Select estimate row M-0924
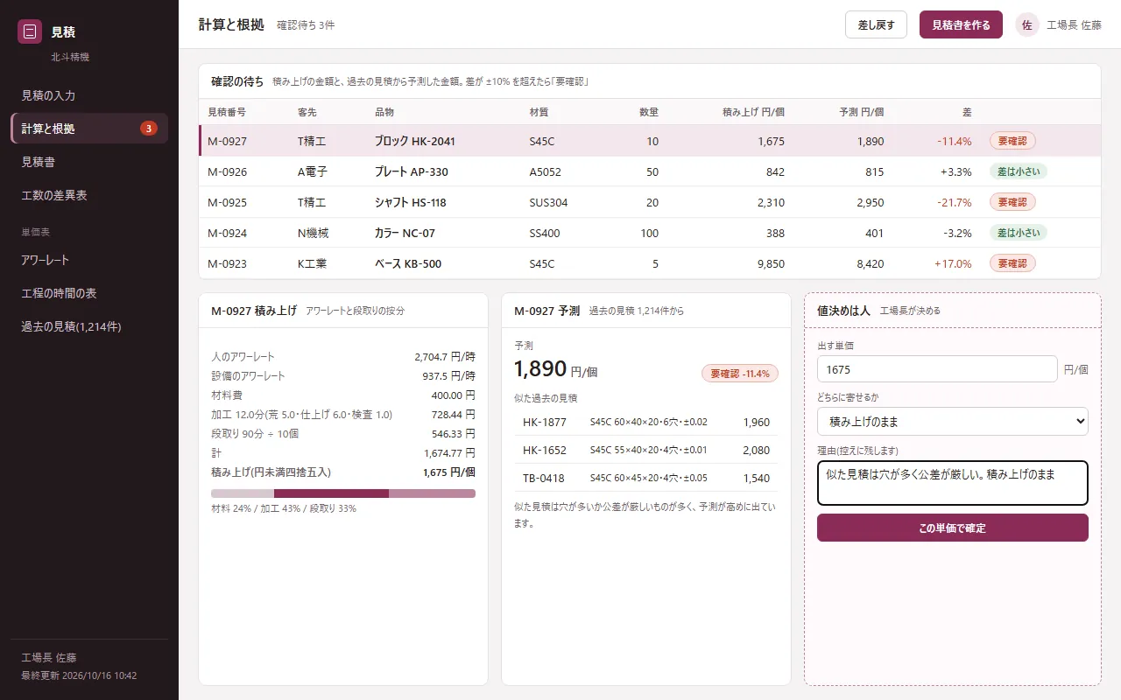 pyautogui.click(x=650, y=233)
